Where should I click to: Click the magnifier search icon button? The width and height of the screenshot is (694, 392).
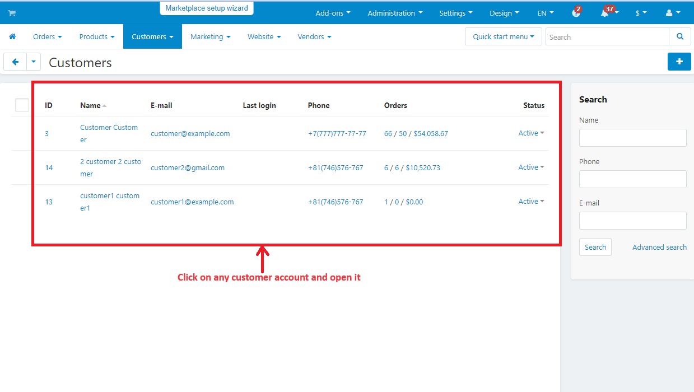[x=679, y=37]
